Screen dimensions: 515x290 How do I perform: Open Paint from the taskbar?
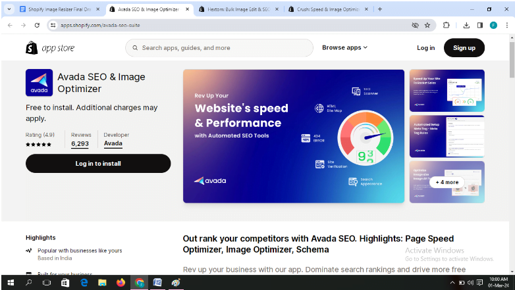176,283
